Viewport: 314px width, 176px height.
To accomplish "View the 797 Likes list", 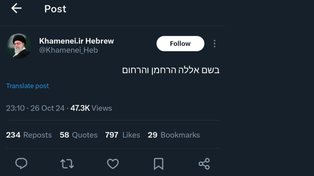I will tap(122, 135).
